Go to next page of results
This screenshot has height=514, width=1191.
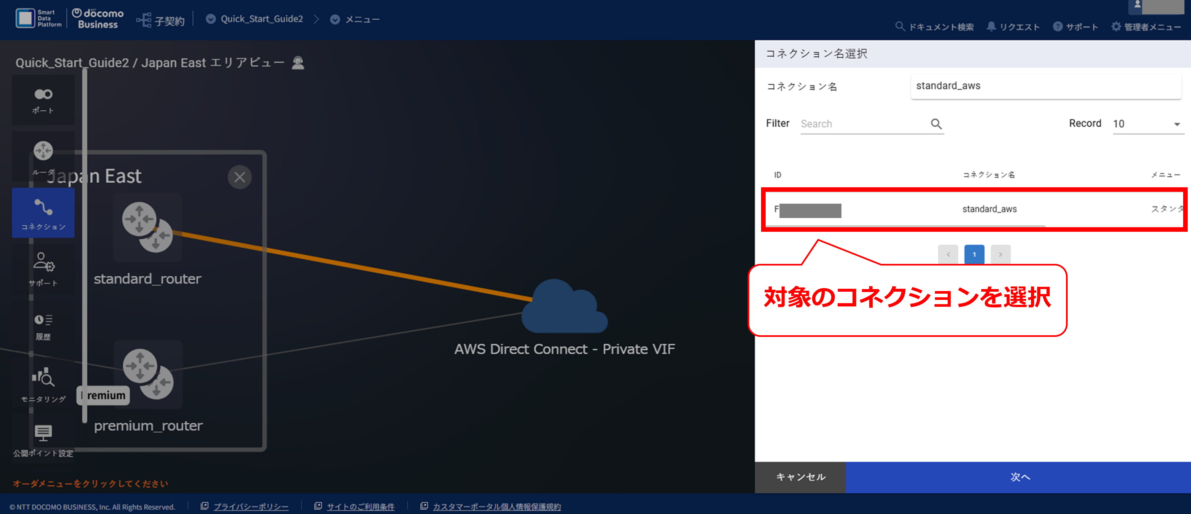pos(1001,254)
